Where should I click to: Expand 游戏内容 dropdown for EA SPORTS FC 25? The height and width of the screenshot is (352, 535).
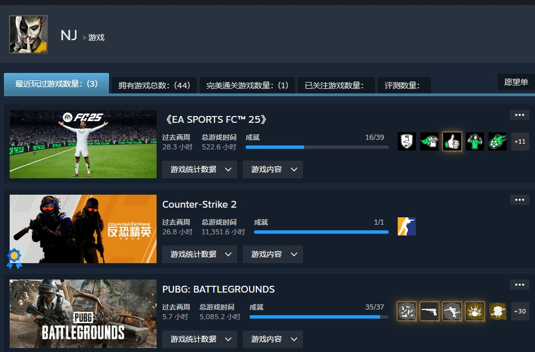click(273, 170)
